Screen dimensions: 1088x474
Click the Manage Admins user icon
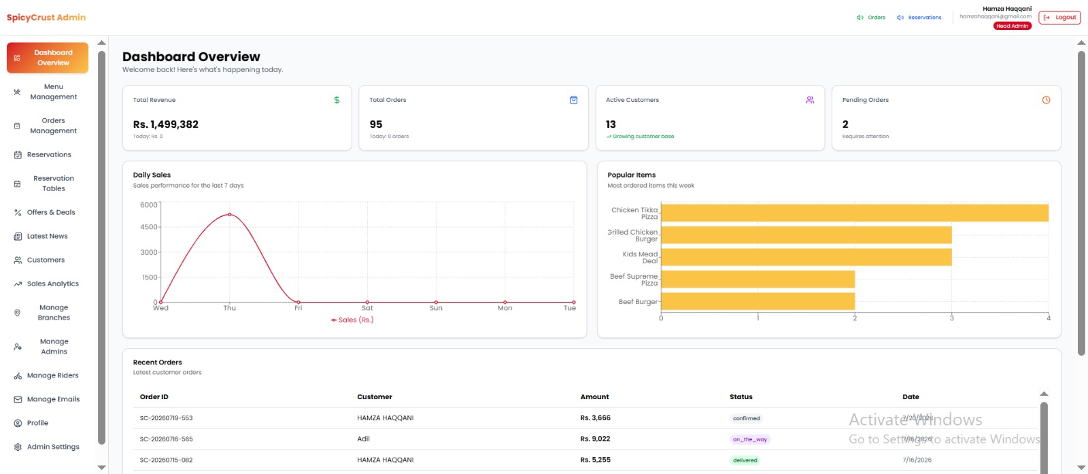click(x=17, y=347)
